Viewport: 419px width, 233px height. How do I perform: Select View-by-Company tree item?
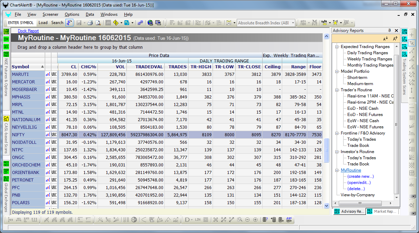pyautogui.click(x=357, y=195)
